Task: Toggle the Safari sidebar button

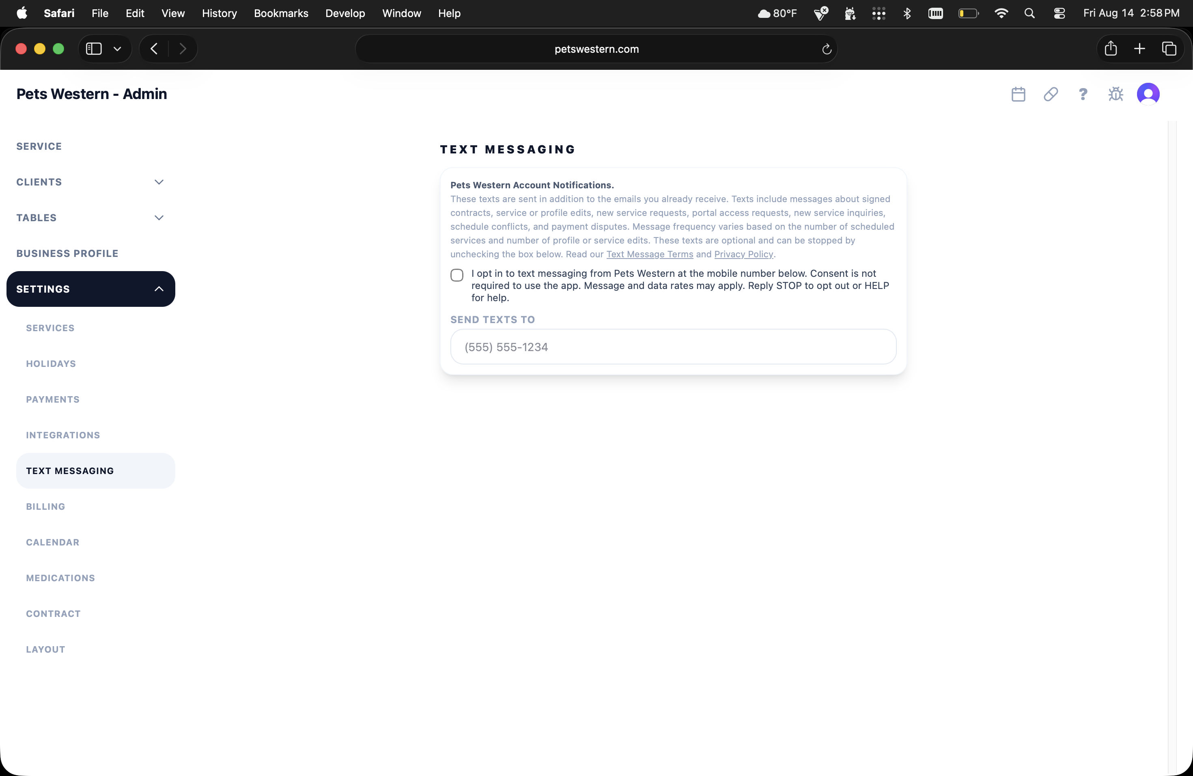Action: click(94, 49)
